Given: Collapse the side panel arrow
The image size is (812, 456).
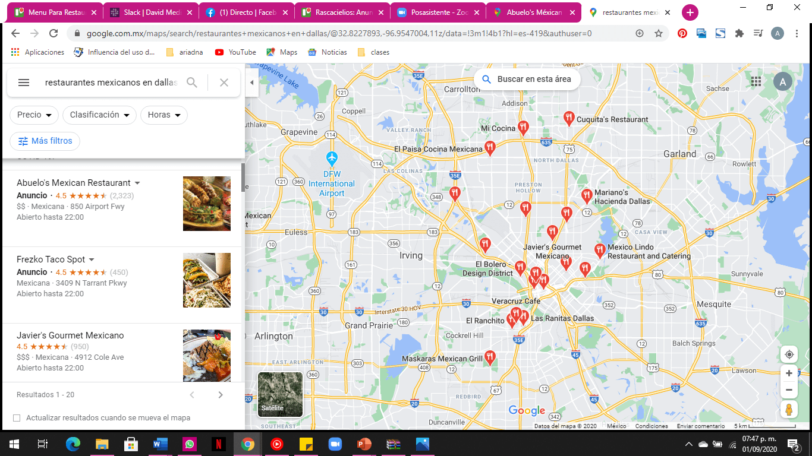Looking at the screenshot, I should tap(251, 83).
